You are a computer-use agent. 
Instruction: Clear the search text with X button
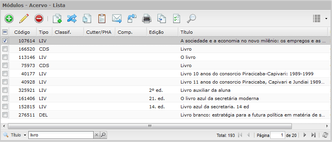tap(96, 135)
